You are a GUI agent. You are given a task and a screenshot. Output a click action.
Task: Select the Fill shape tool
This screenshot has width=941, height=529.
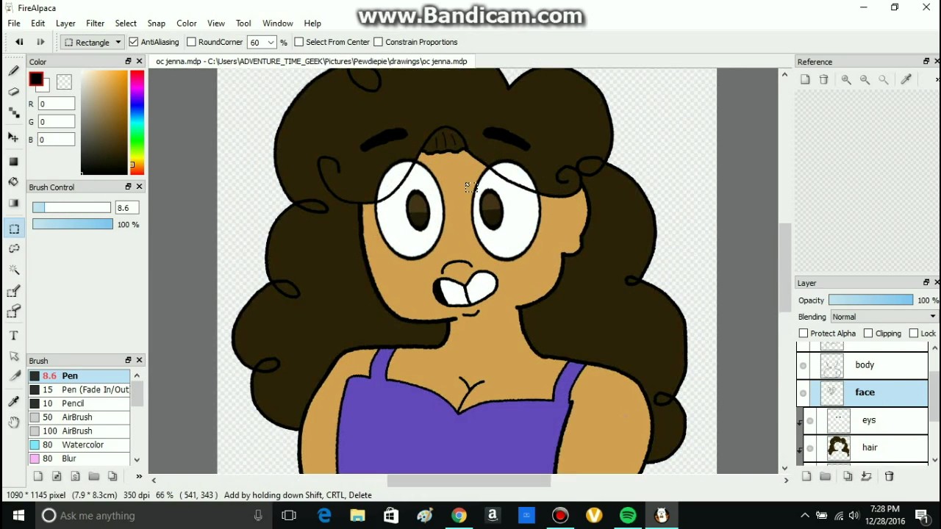coord(13,161)
